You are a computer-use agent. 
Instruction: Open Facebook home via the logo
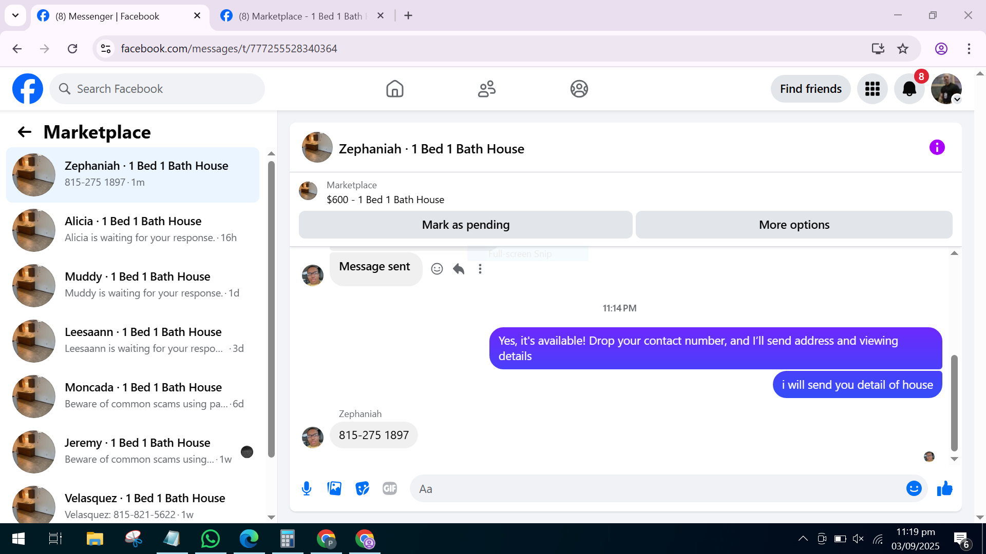28,89
